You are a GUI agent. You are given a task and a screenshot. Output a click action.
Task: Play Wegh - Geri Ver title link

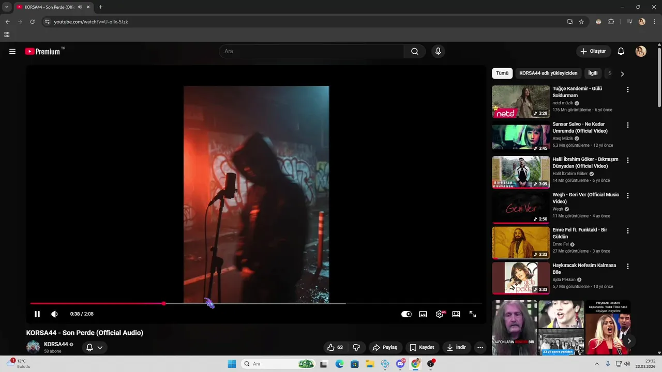point(585,198)
